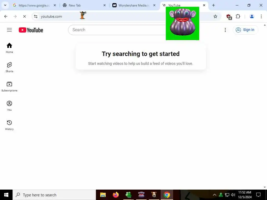Click the youtube.com address bar

(126, 16)
